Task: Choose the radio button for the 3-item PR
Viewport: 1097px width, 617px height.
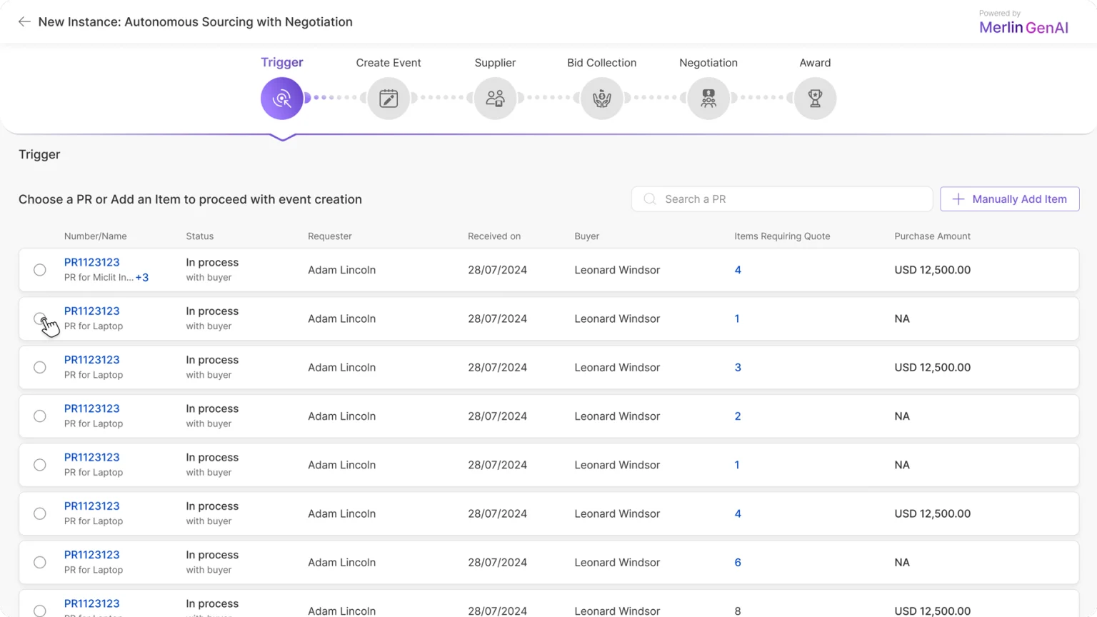Action: [40, 368]
